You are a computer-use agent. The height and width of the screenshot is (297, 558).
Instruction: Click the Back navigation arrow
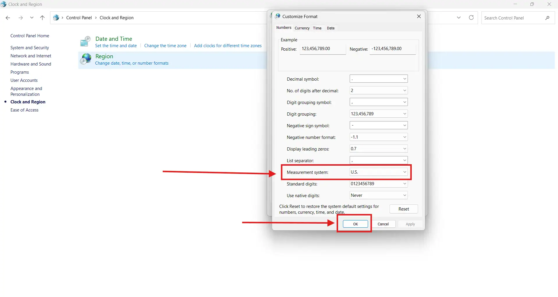tap(8, 18)
